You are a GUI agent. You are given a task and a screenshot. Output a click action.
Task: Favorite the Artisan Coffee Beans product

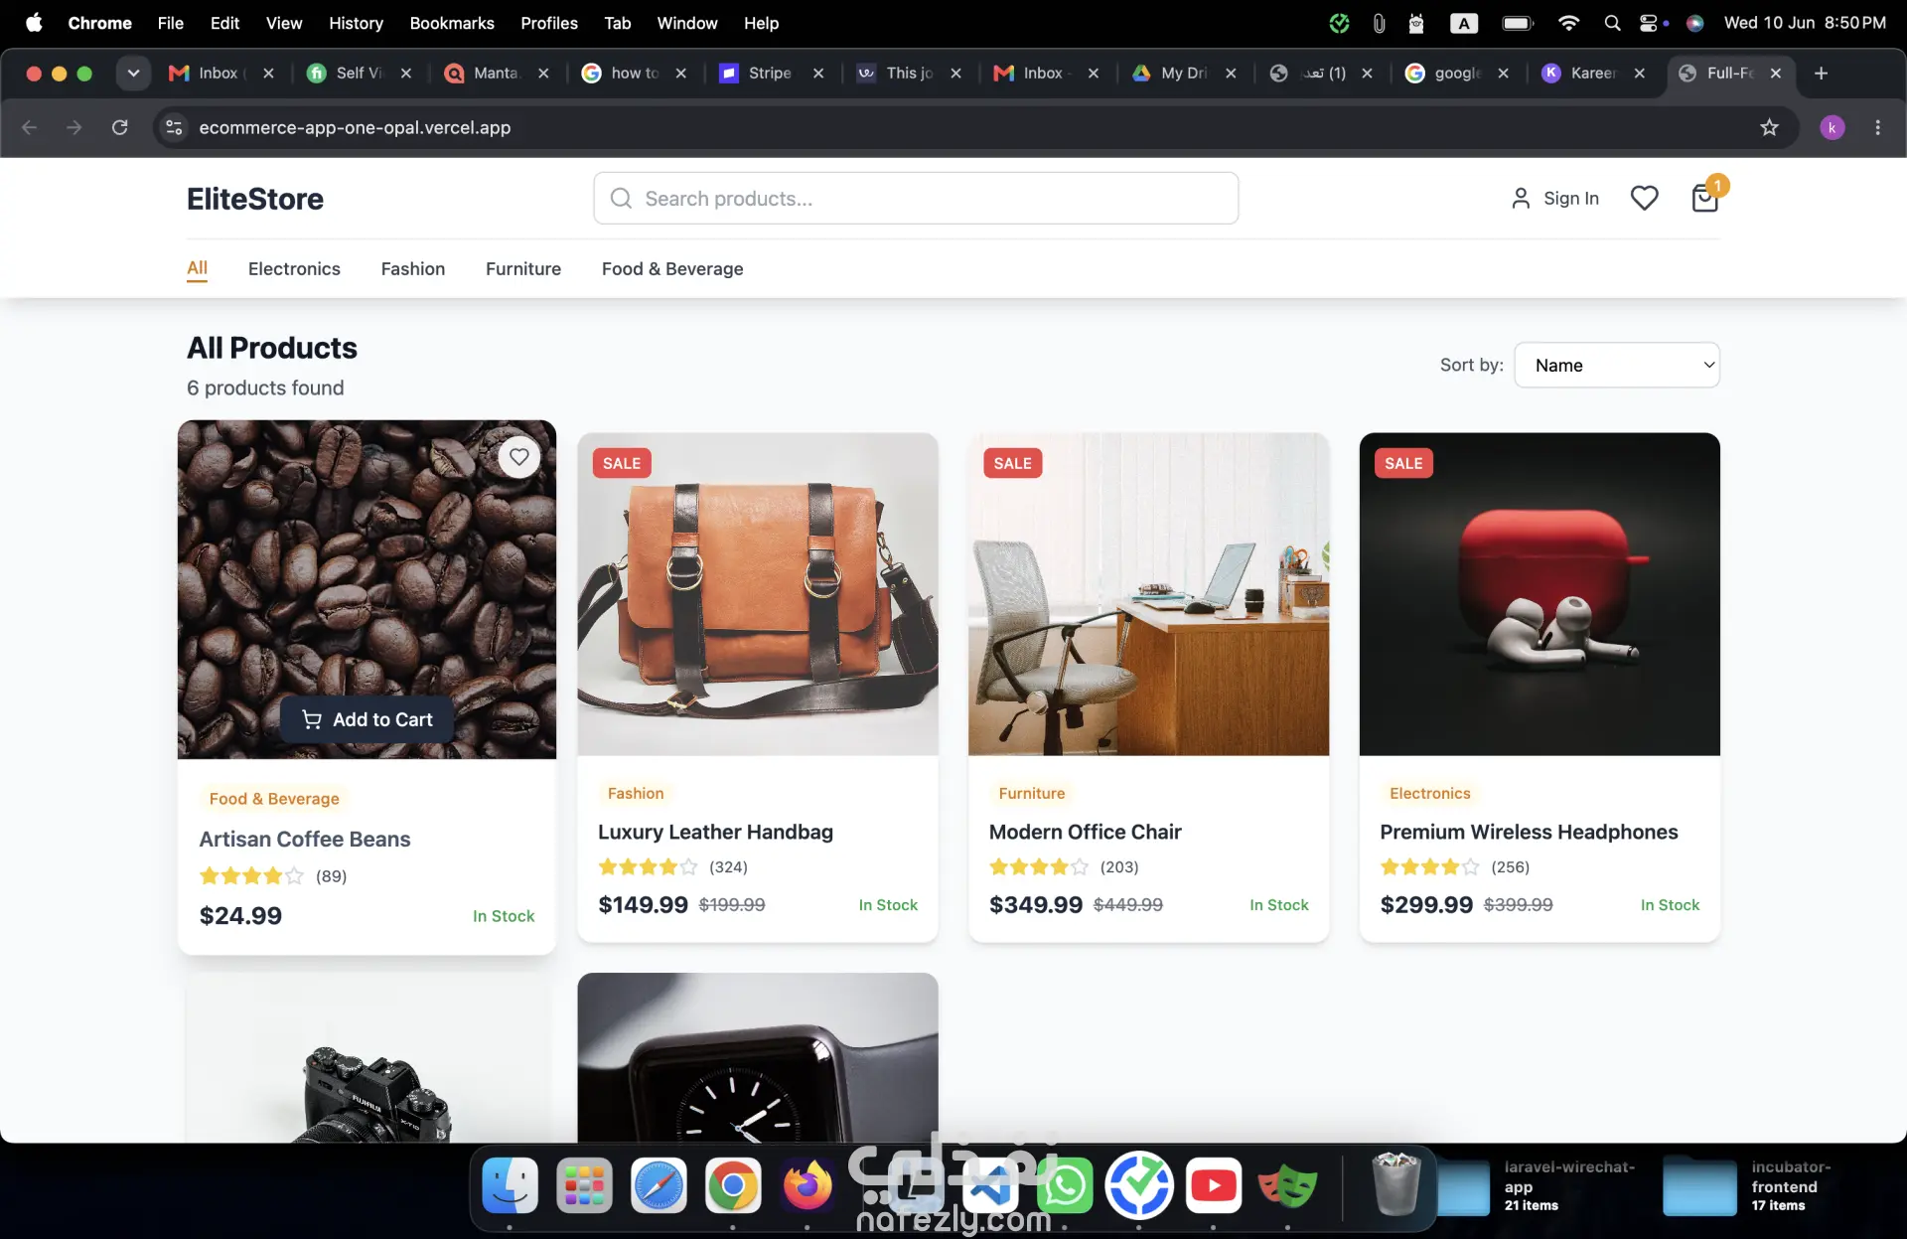point(518,457)
